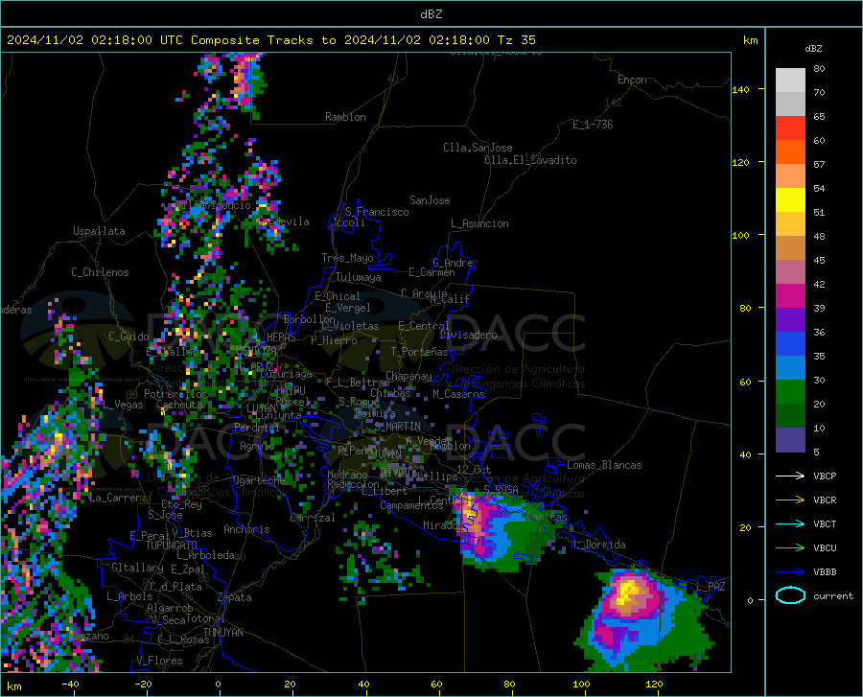This screenshot has height=697, width=863.
Task: Click yellow core of southeastern storm cell
Action: [628, 592]
